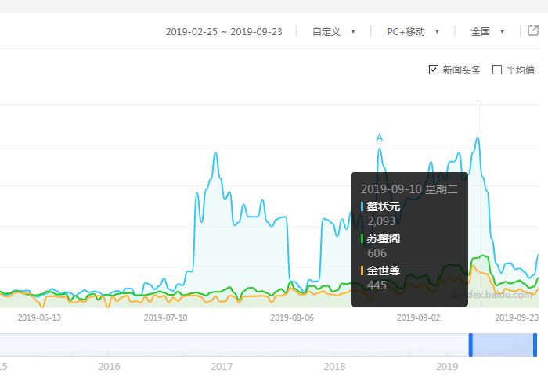Click the 2019 label on the overview timeline
Viewport: 548px width, 391px height.
pos(447,367)
